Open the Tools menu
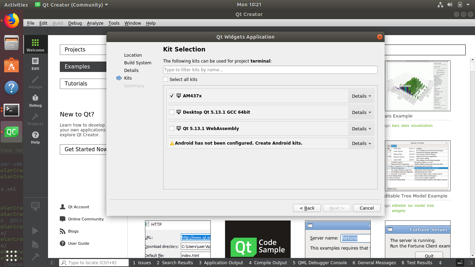475x267 pixels. coord(114,23)
